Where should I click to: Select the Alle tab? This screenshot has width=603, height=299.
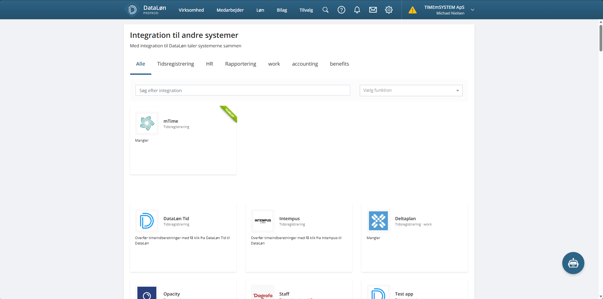coord(141,64)
